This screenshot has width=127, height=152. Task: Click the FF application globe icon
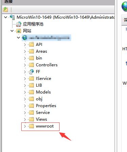point(31,72)
